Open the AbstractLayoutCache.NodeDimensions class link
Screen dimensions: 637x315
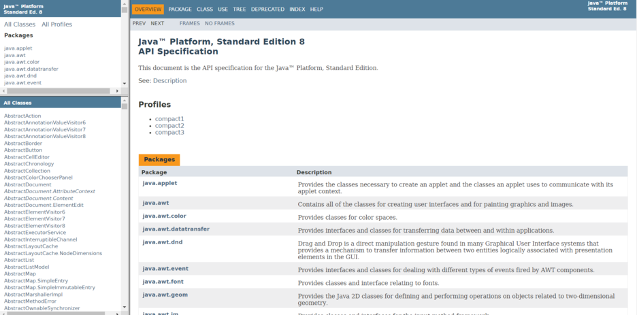pyautogui.click(x=53, y=253)
